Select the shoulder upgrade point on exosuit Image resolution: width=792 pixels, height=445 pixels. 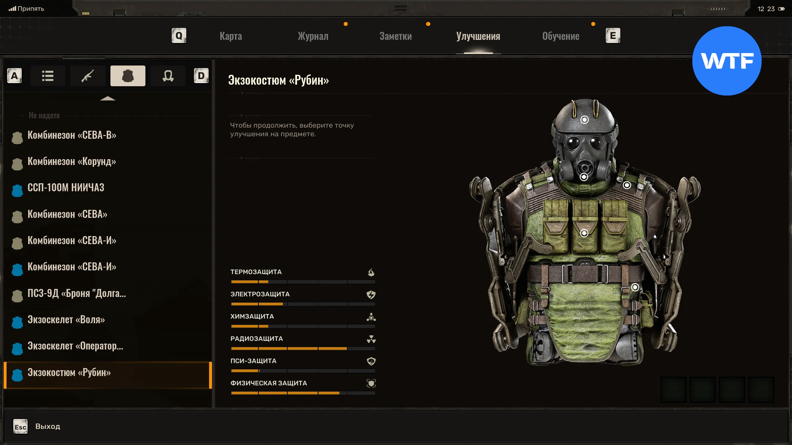pos(627,185)
